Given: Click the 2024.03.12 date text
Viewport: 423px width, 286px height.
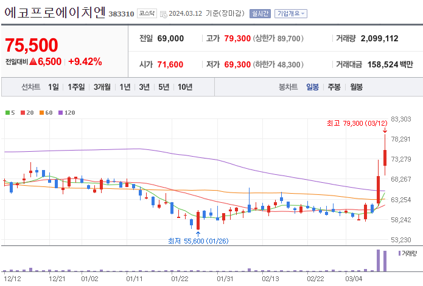Looking at the screenshot, I should [186, 13].
